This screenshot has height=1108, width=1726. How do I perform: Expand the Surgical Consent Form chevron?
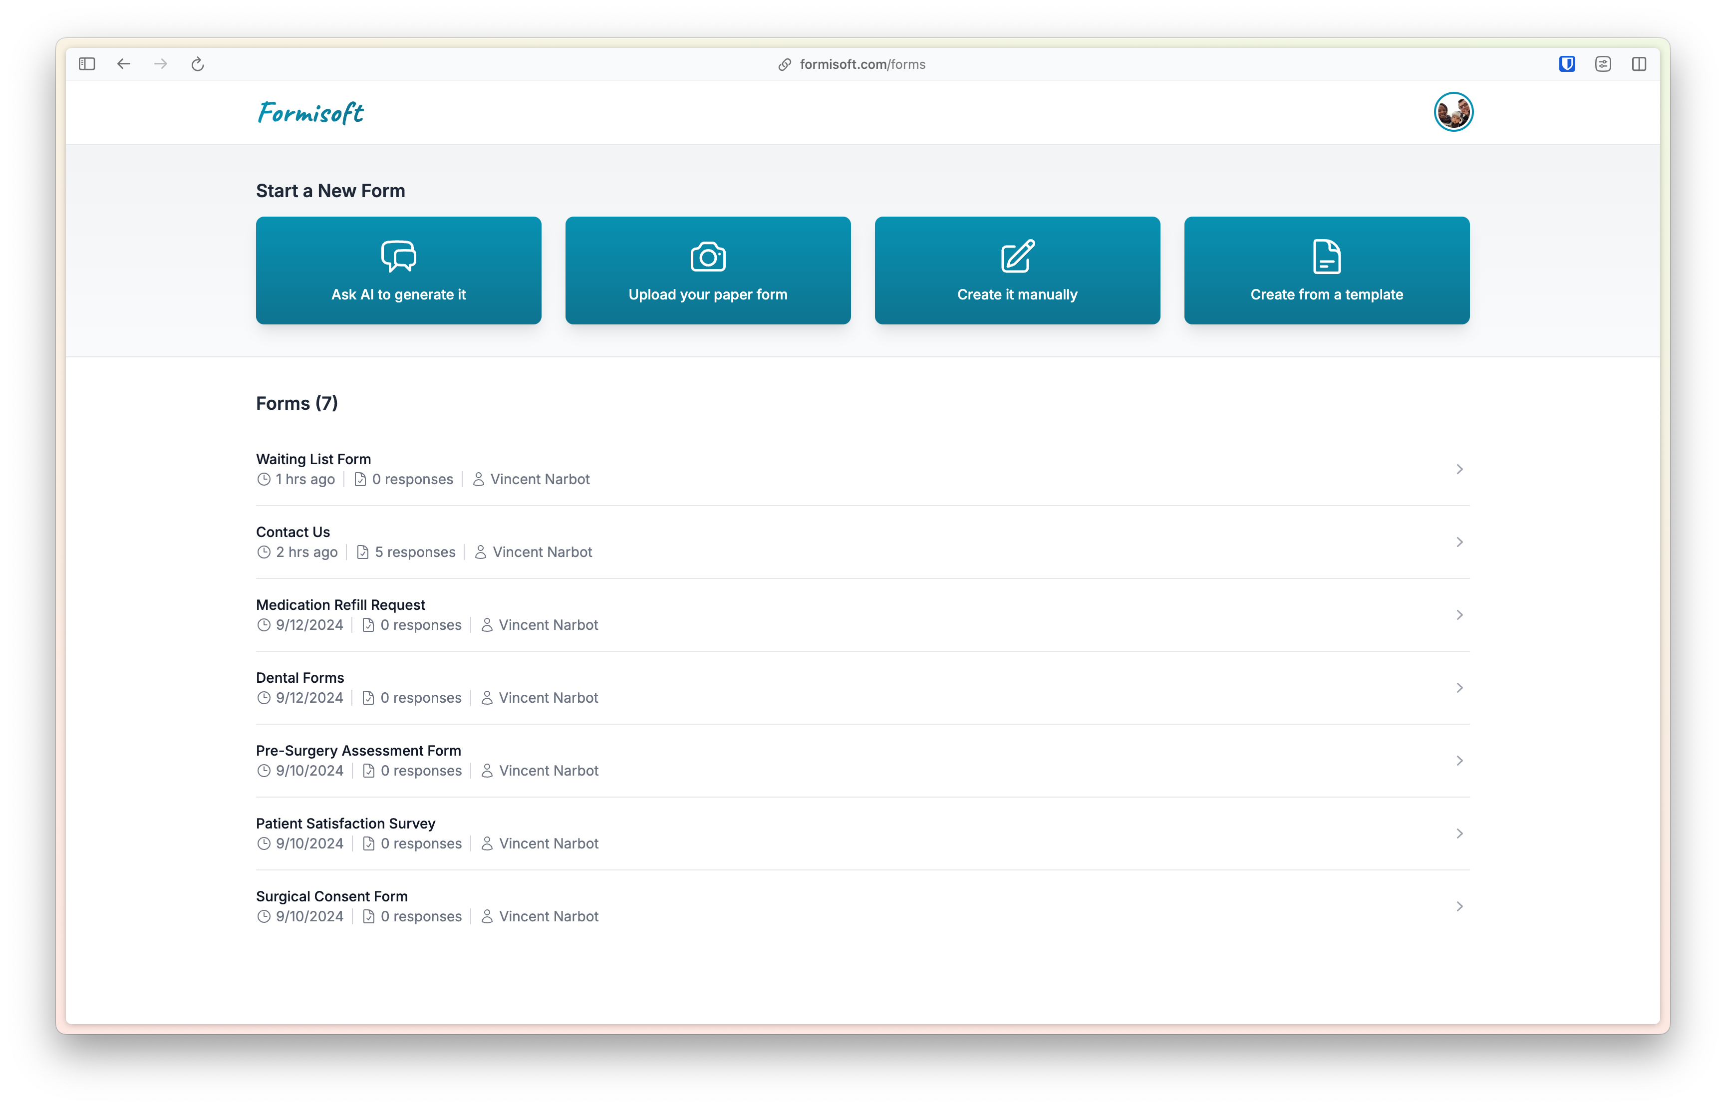tap(1459, 906)
